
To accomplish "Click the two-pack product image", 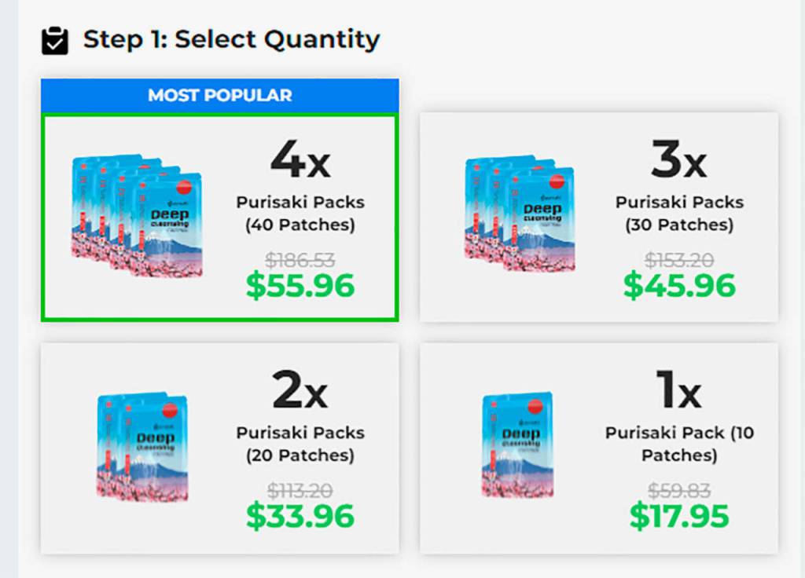I will [143, 446].
